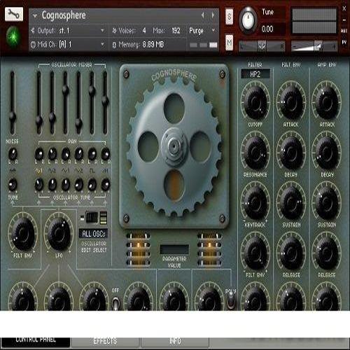350x350 pixels.
Task: Click the Memory chip icon
Action: click(x=114, y=45)
